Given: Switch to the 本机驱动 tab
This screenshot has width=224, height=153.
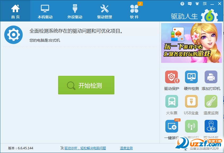Looking at the screenshot, I should 45,11.
